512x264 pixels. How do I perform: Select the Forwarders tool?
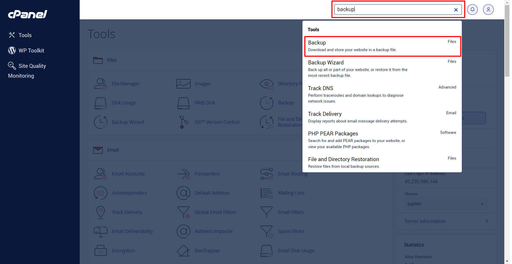coord(207,174)
